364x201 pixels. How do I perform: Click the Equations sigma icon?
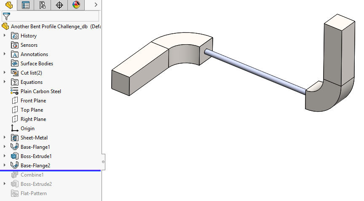click(15, 82)
